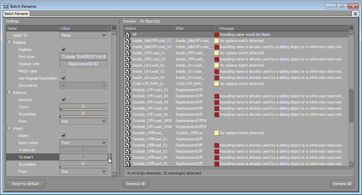Uncheck the Replace checkbox
Image resolution: width=362 pixels, height=195 pixels.
[x=63, y=50]
